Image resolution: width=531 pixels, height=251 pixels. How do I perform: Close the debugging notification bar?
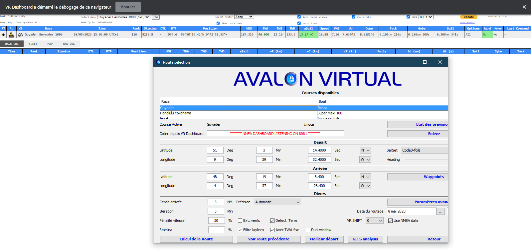coord(524,7)
